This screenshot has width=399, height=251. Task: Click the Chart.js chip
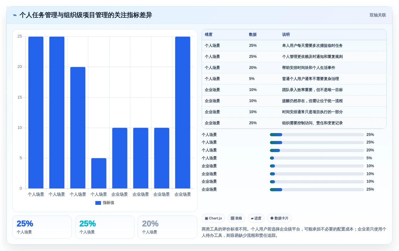[213, 218]
